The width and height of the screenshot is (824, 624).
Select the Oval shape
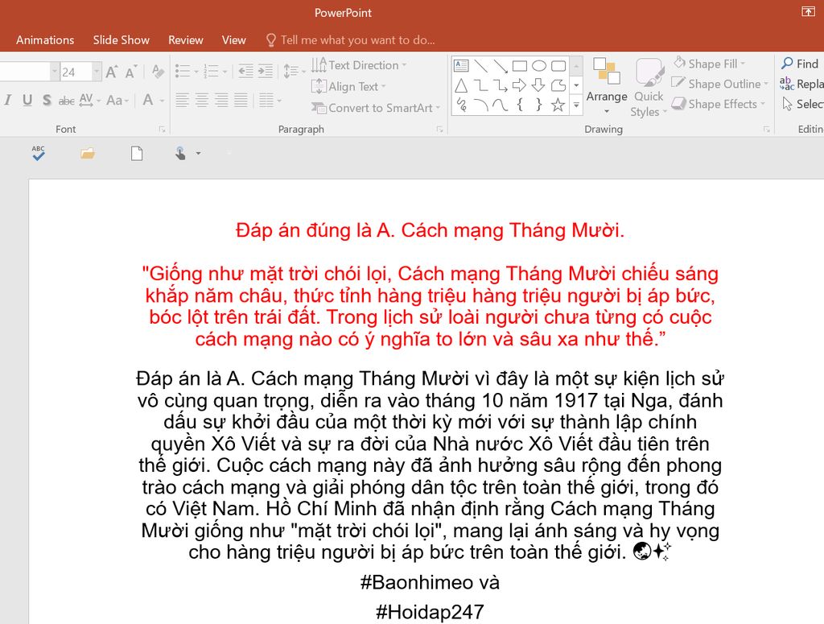(x=538, y=66)
